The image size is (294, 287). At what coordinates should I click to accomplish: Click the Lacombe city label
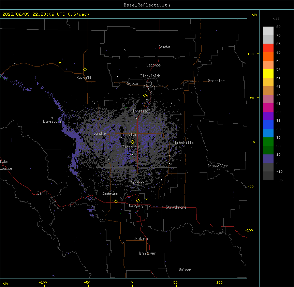point(153,65)
